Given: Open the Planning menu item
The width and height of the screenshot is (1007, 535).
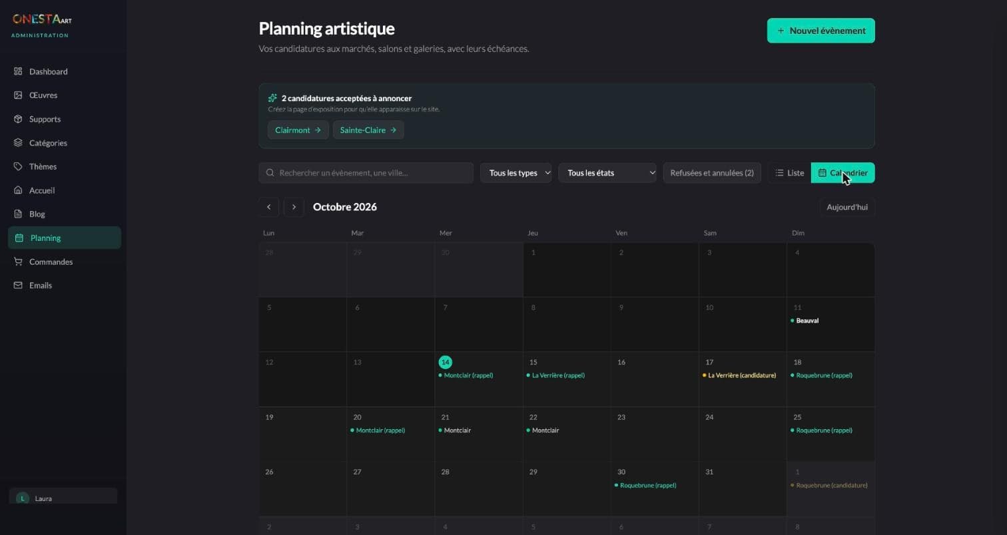Looking at the screenshot, I should 65,238.
